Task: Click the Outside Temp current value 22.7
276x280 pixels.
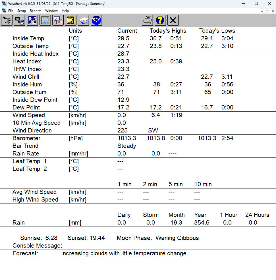Action: [x=123, y=46]
